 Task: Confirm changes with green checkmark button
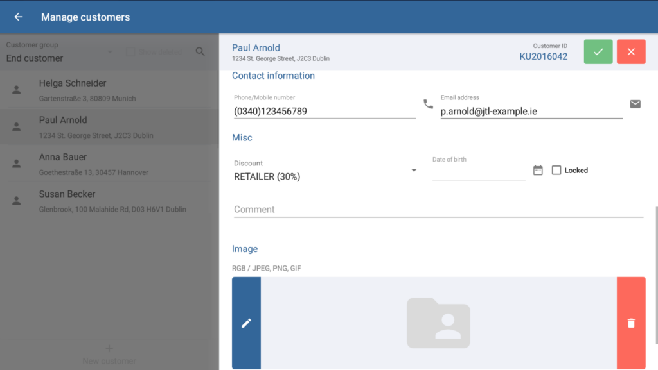coord(598,52)
